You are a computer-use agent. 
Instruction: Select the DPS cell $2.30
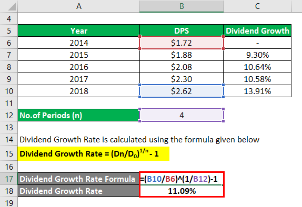182,79
